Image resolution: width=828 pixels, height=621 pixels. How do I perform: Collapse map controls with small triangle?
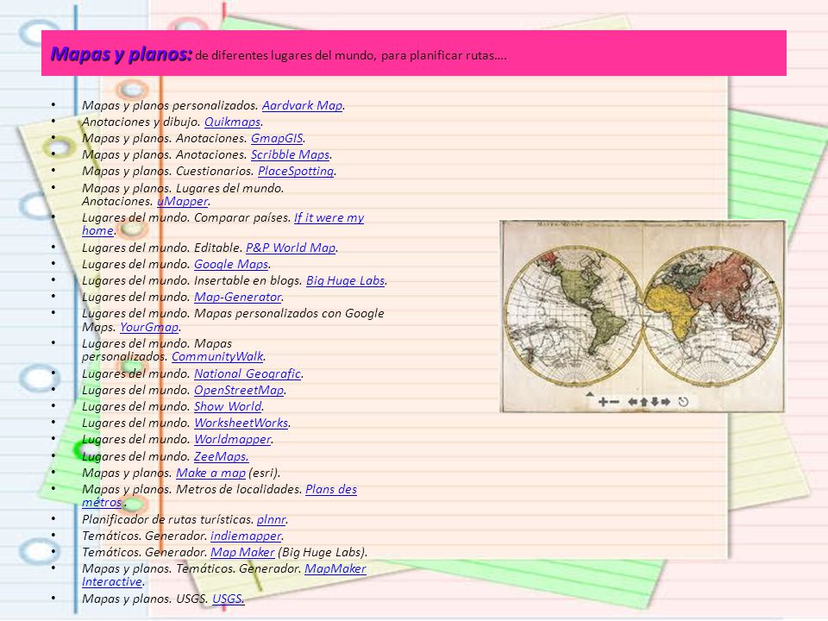(x=590, y=394)
